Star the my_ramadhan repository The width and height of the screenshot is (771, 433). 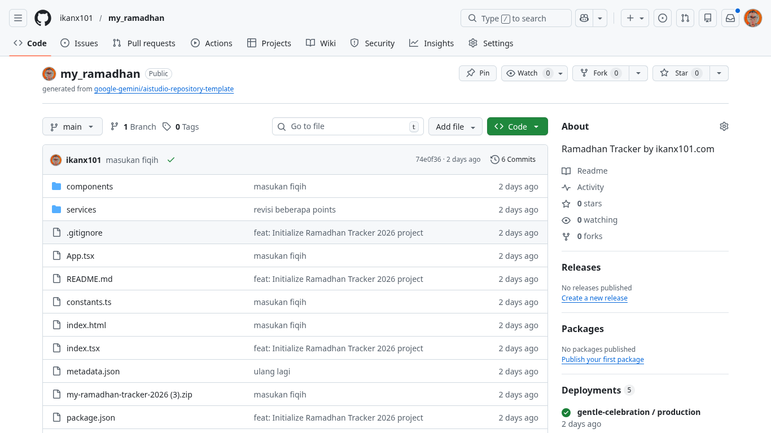coord(681,73)
